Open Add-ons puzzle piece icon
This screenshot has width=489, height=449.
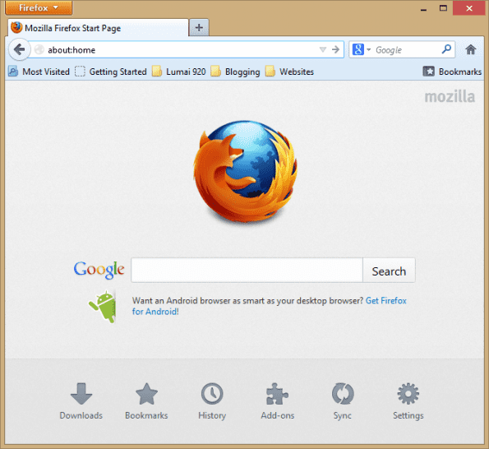click(278, 401)
